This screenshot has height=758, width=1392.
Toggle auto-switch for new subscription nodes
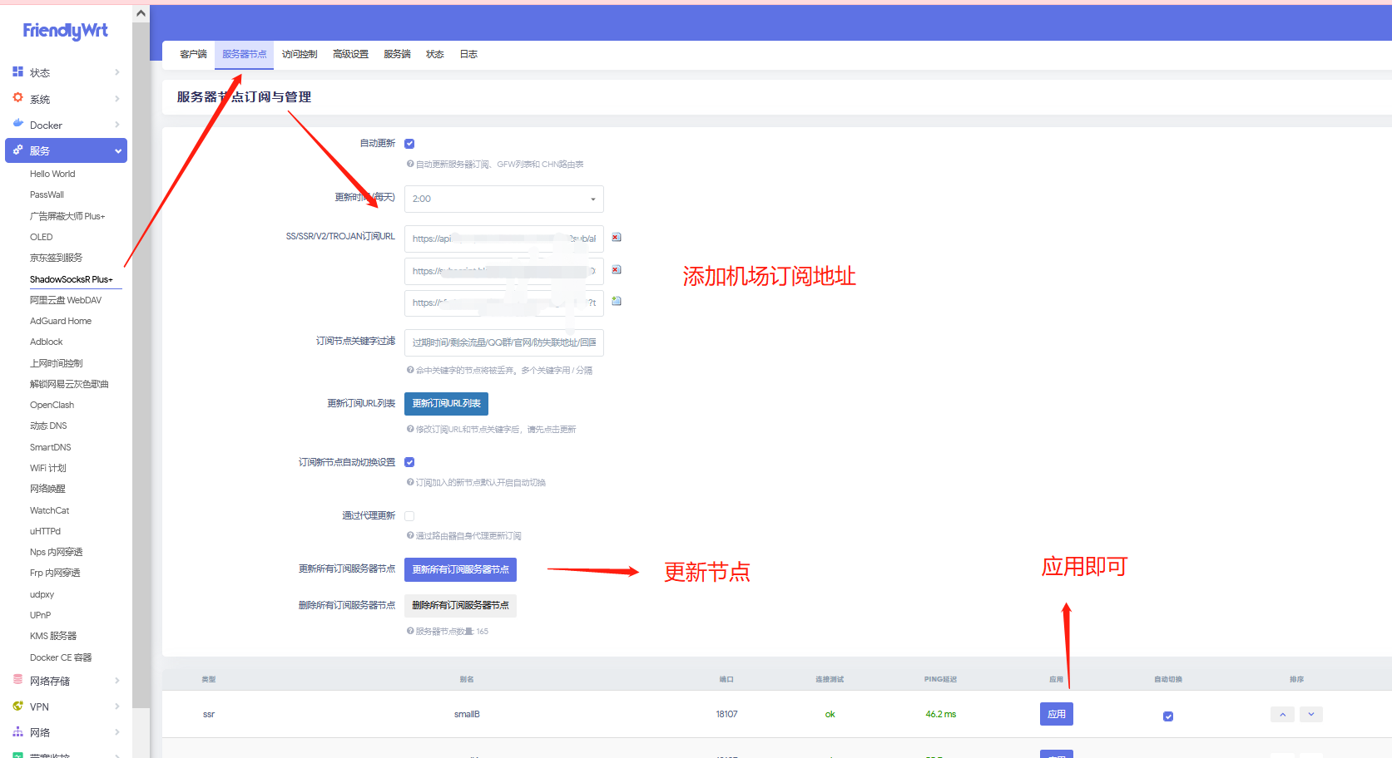pyautogui.click(x=409, y=462)
